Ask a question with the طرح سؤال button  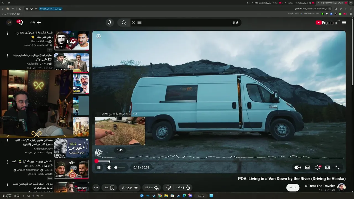coord(130,188)
